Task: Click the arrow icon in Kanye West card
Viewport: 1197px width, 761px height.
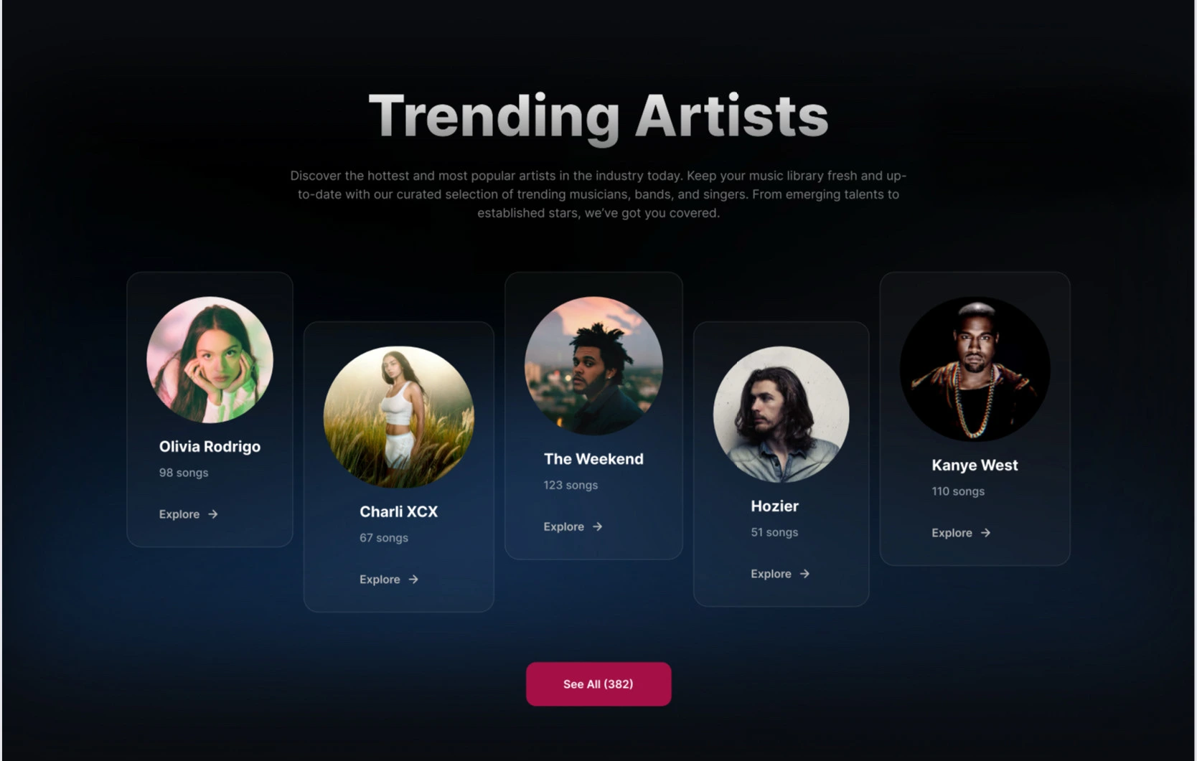Action: pyautogui.click(x=985, y=533)
